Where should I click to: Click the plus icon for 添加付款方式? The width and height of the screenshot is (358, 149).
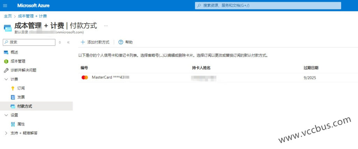coord(83,42)
